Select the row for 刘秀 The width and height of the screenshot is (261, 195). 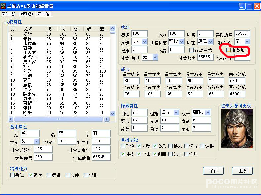coord(59,71)
